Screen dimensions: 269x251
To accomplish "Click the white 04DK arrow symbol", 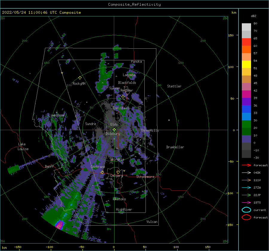I will pyautogui.click(x=246, y=173).
